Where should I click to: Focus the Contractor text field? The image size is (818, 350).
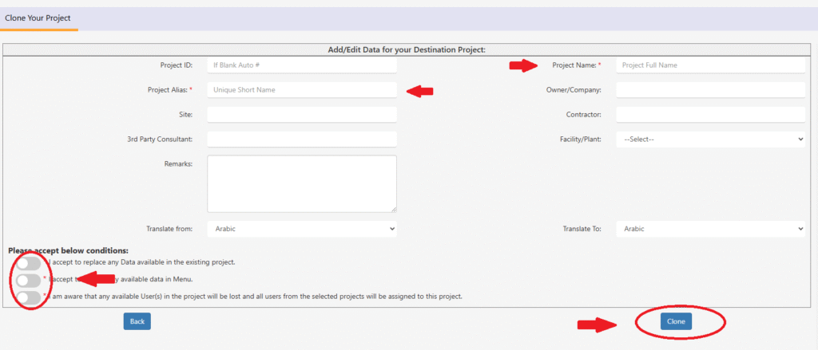tap(709, 115)
